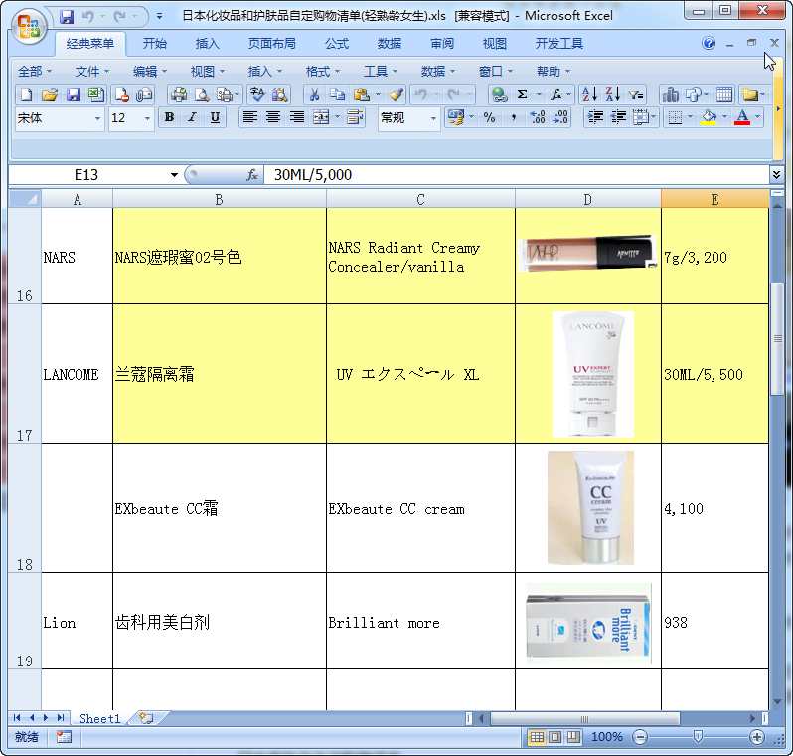Image resolution: width=793 pixels, height=756 pixels.
Task: Click the Insert Chart icon
Action: (671, 94)
